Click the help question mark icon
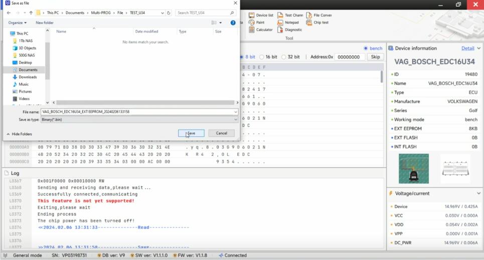This screenshot has width=484, height=260. pos(233,23)
